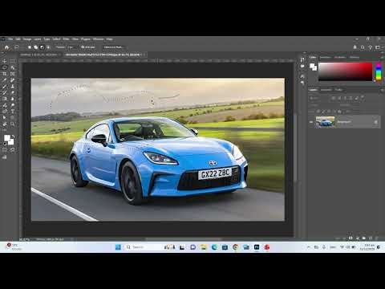
Task: Open the Image menu
Action: [27, 39]
